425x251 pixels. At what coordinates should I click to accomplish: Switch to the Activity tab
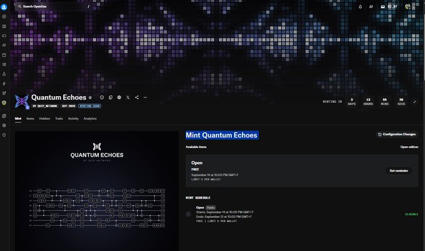73,119
